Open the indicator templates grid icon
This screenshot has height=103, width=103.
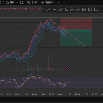click(x=22, y=2)
